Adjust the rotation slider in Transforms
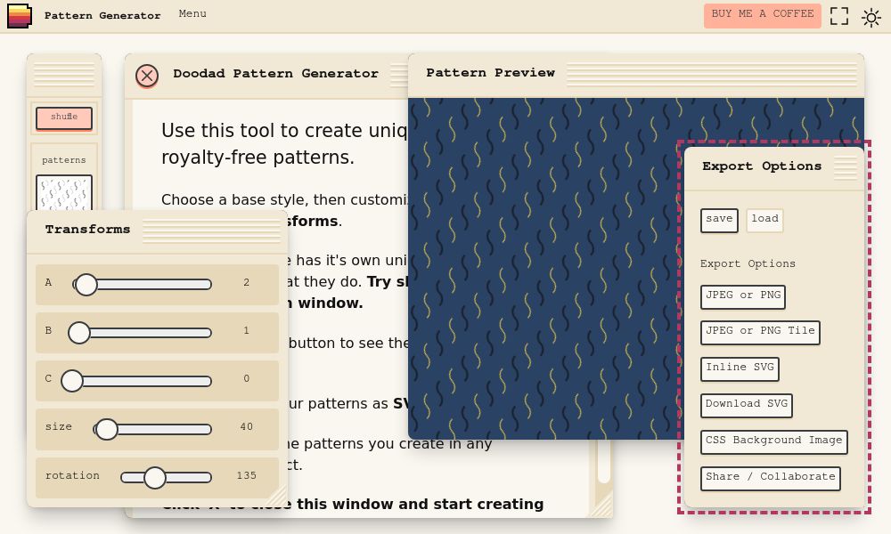The width and height of the screenshot is (891, 534). point(157,478)
